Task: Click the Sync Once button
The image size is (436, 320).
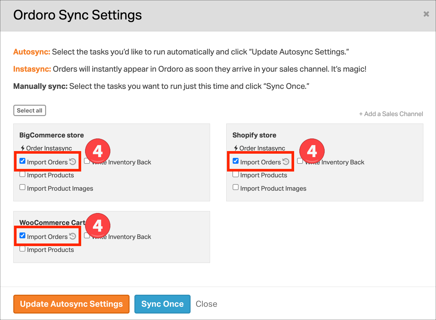Action: 162,304
